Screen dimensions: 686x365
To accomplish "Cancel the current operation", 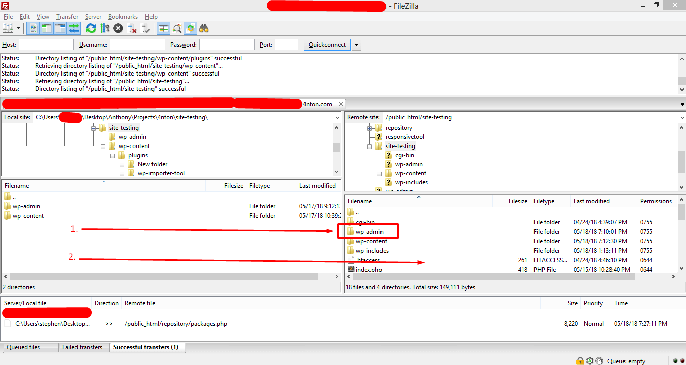I will (118, 28).
